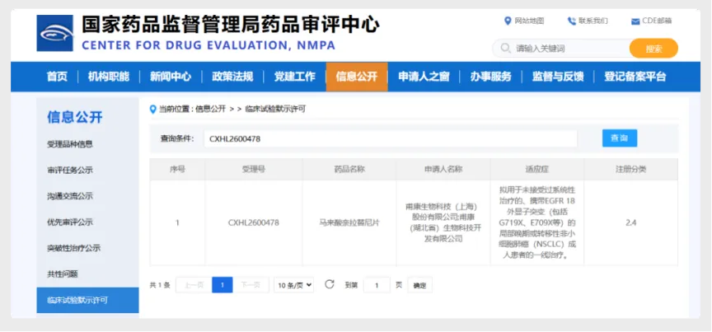Select 沟通交流公示 in the sidebar
The image size is (712, 332).
point(70,196)
